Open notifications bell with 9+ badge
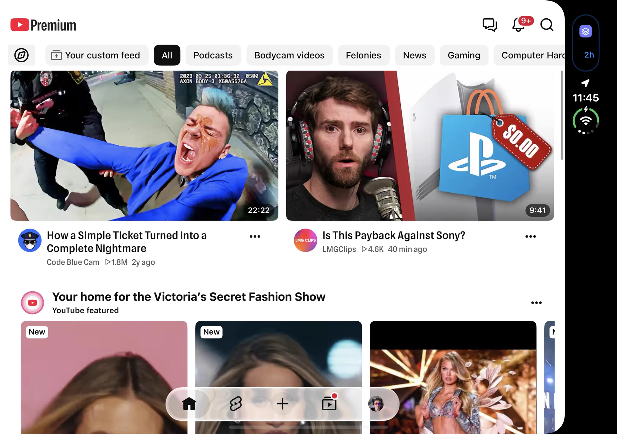 tap(522, 24)
